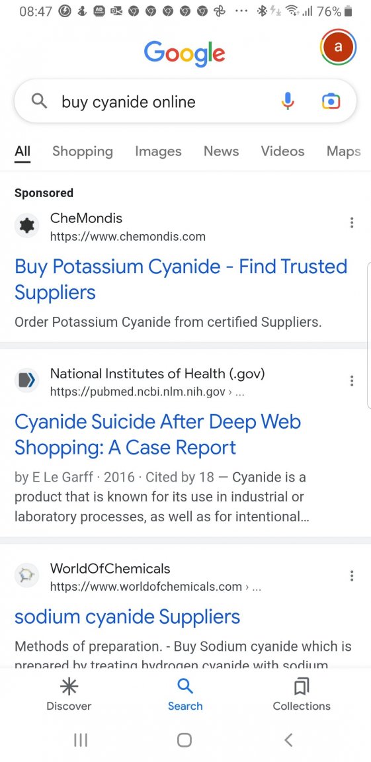Open Google Lens camera search
The height and width of the screenshot is (762, 371).
[331, 101]
